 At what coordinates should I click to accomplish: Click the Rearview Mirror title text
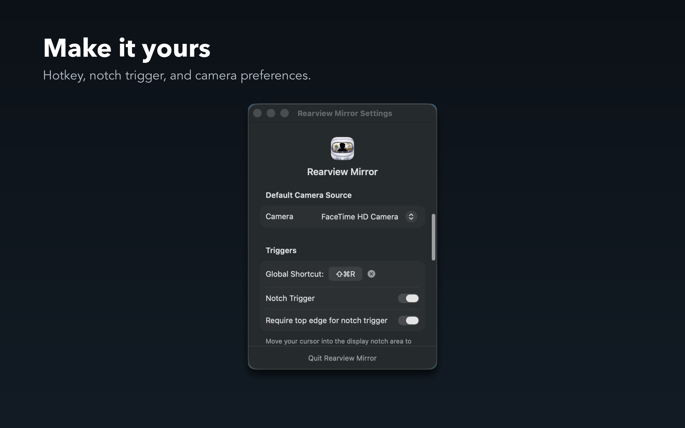(342, 171)
